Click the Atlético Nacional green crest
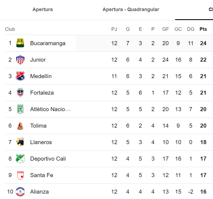This screenshot has height=199, width=213. tap(20, 109)
